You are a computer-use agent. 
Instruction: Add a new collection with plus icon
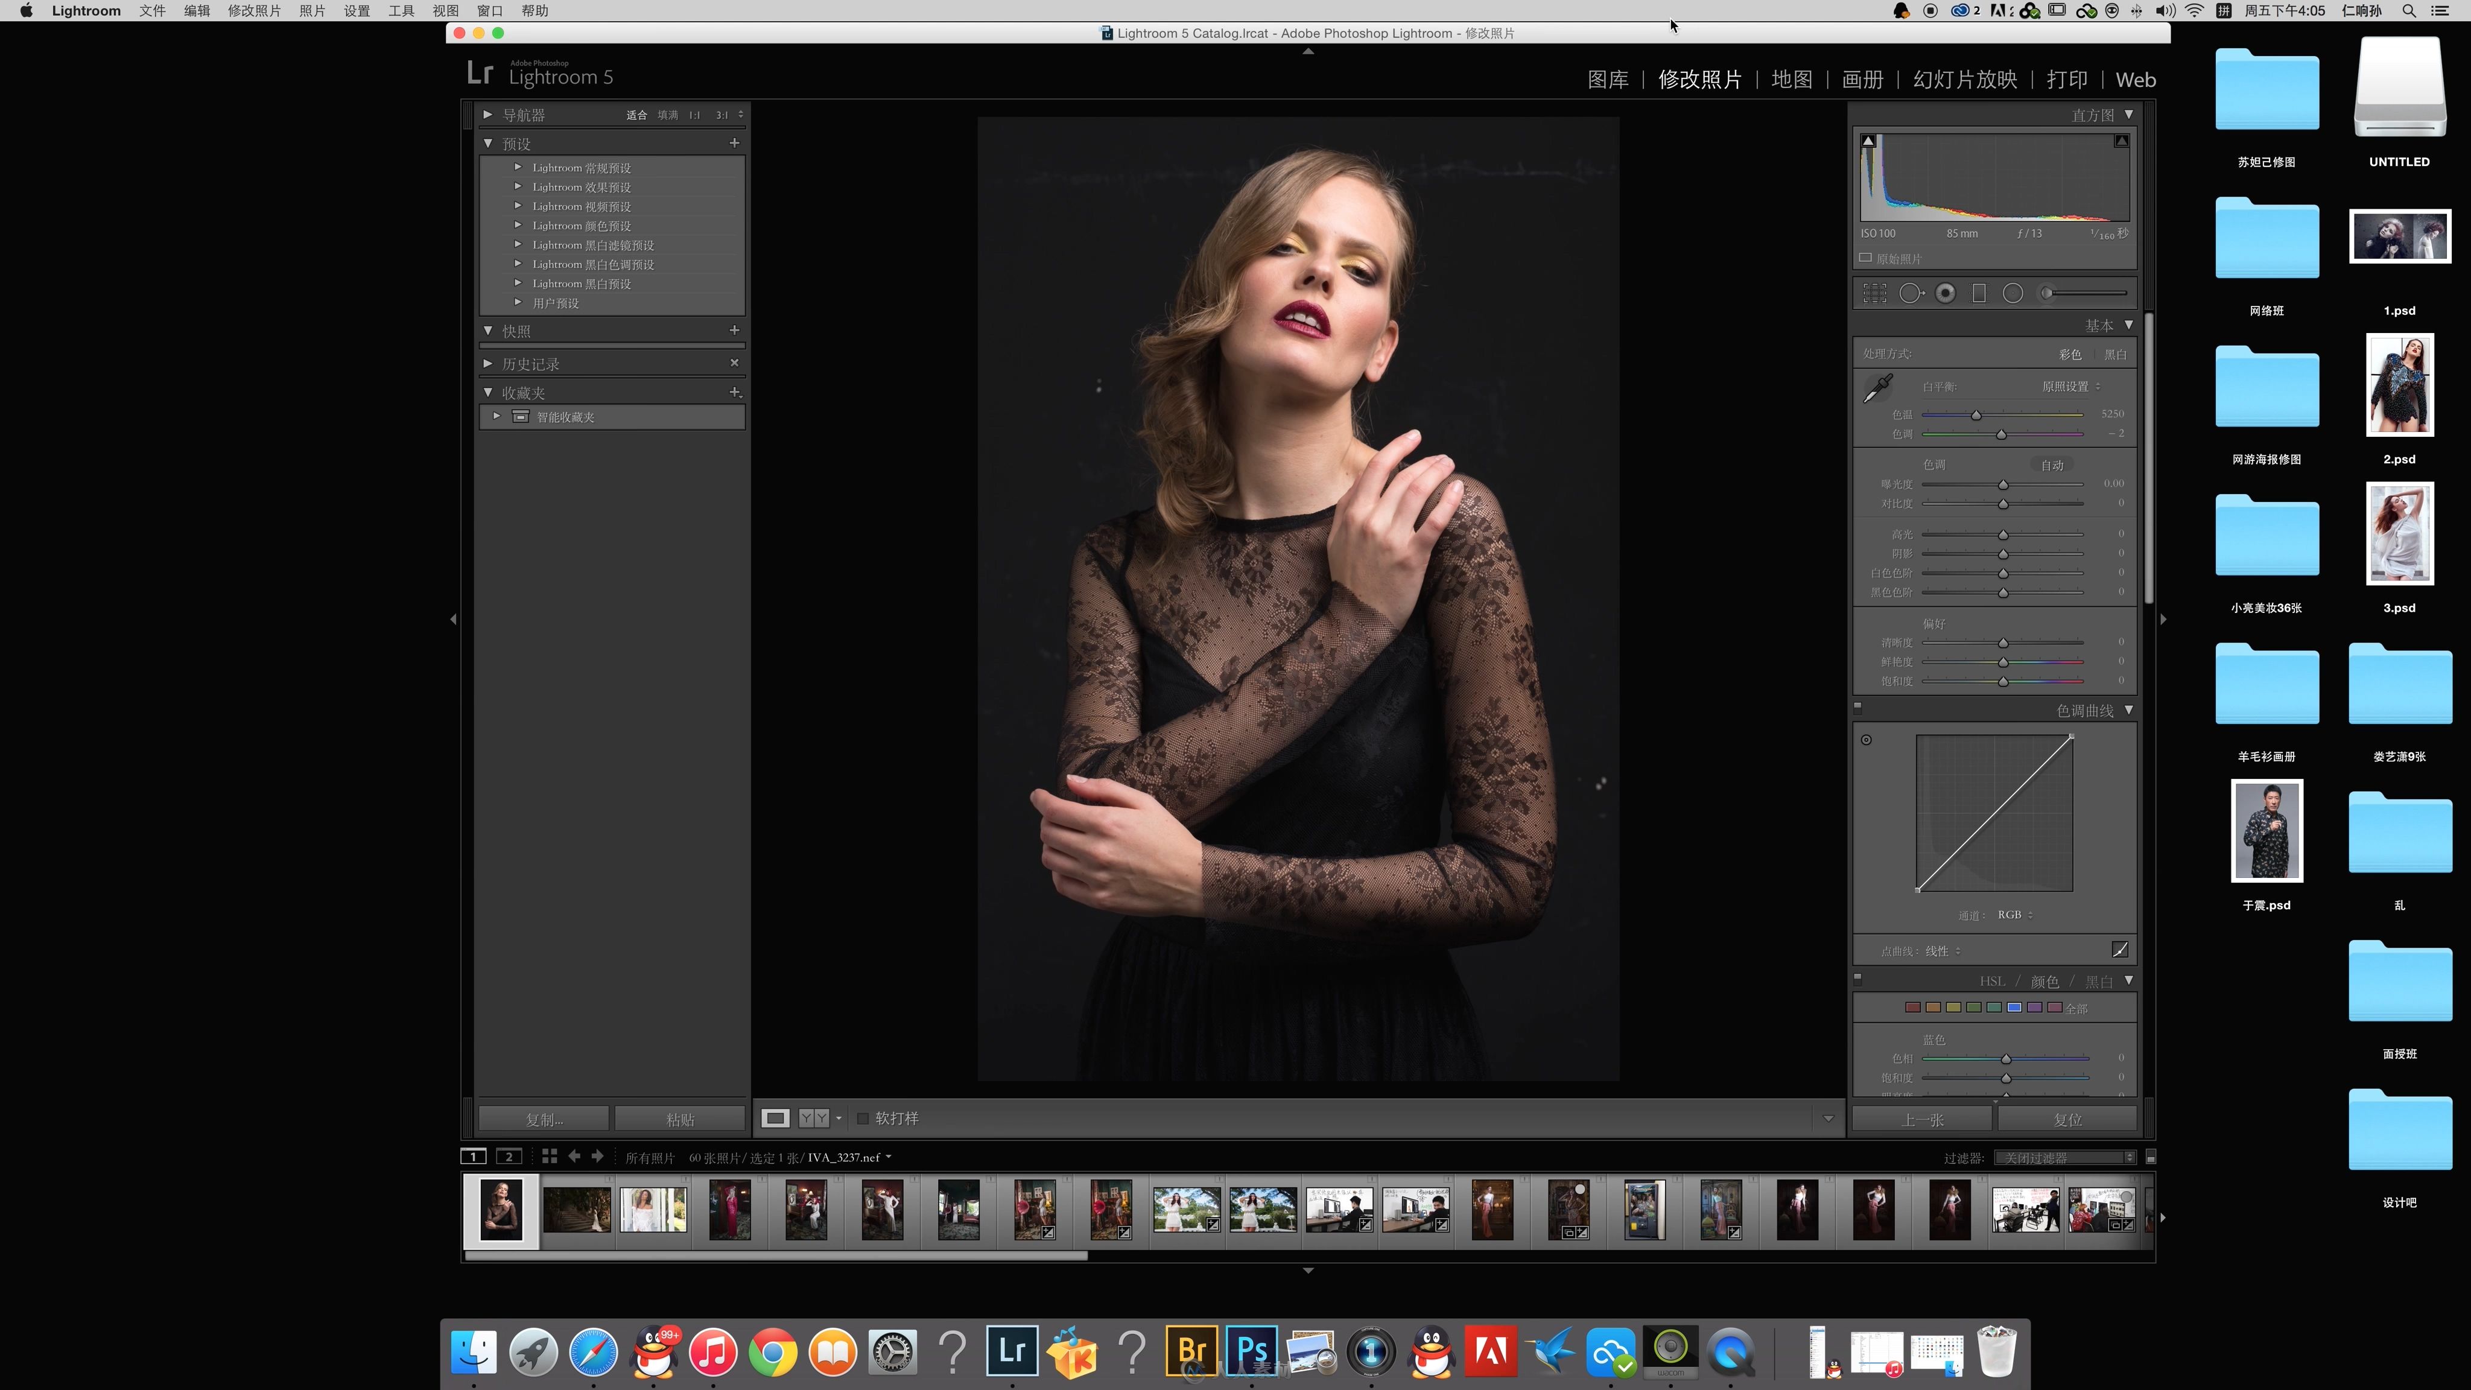(x=735, y=392)
